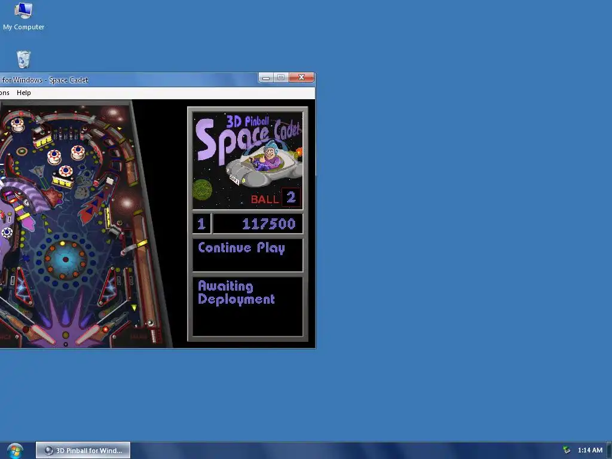Click the Windows Start orb
This screenshot has height=459, width=612.
[x=15, y=451]
